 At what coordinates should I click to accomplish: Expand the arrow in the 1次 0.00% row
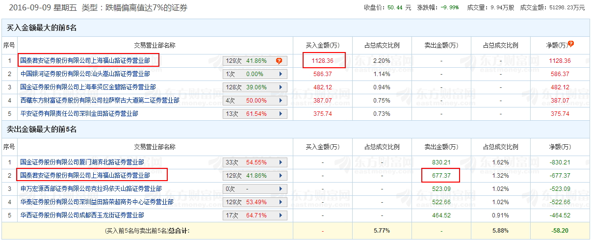(x=281, y=74)
